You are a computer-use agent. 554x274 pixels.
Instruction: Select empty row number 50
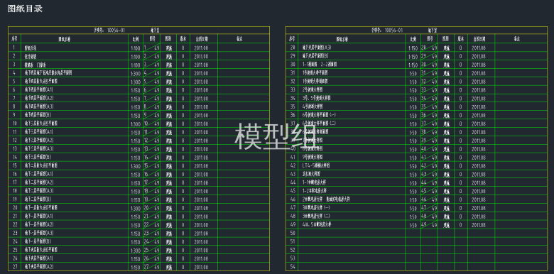[x=292, y=233]
